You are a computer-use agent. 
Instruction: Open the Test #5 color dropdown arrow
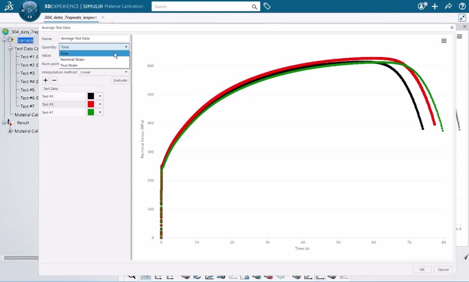tap(100, 104)
